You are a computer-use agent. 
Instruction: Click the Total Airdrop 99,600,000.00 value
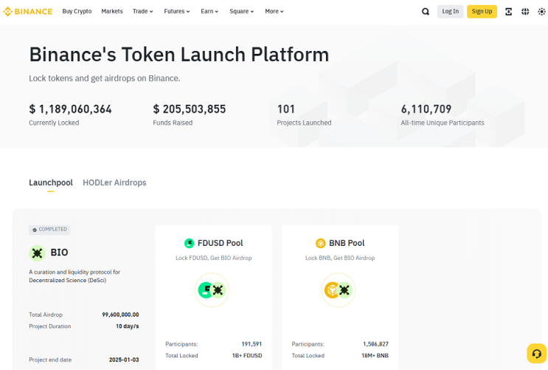(120, 315)
